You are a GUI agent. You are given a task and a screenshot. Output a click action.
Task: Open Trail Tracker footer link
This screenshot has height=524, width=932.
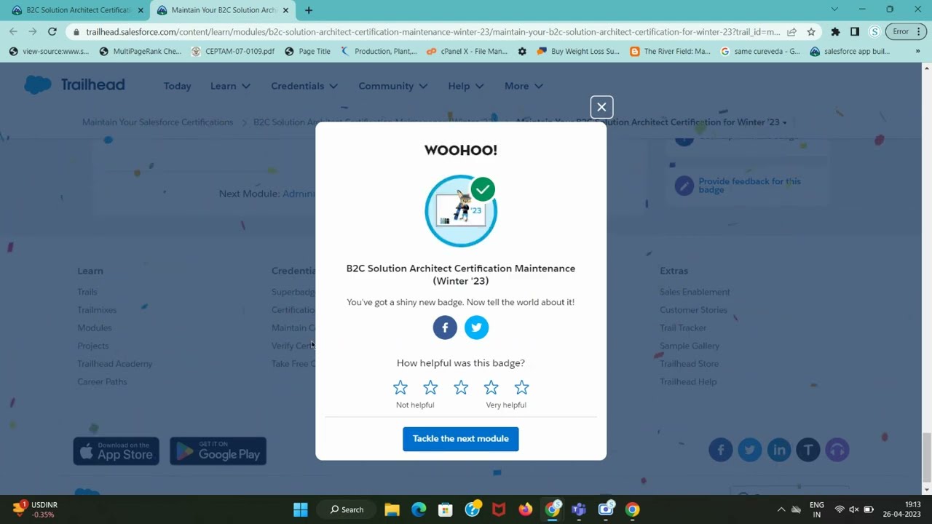(683, 328)
